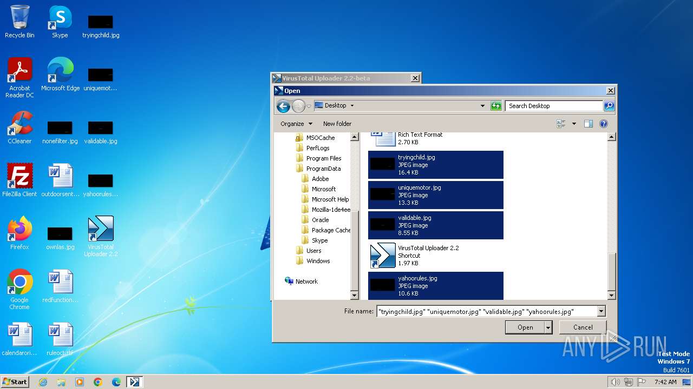
Task: Click the file list scroll up arrow
Action: pos(611,137)
